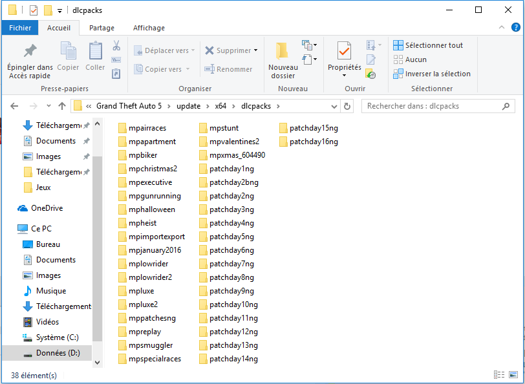Click the Renommer button
525x384 pixels.
(x=228, y=69)
